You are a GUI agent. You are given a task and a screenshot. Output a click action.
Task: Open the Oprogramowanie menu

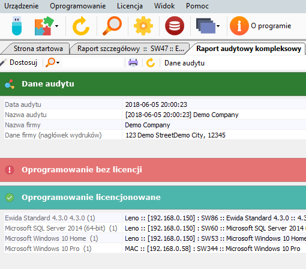[x=78, y=6]
